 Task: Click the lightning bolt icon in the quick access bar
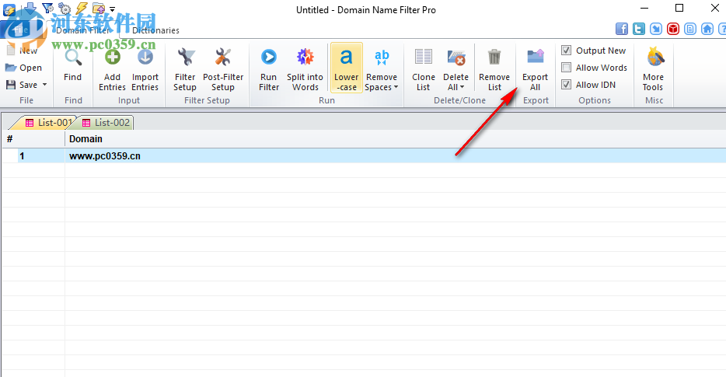[82, 9]
